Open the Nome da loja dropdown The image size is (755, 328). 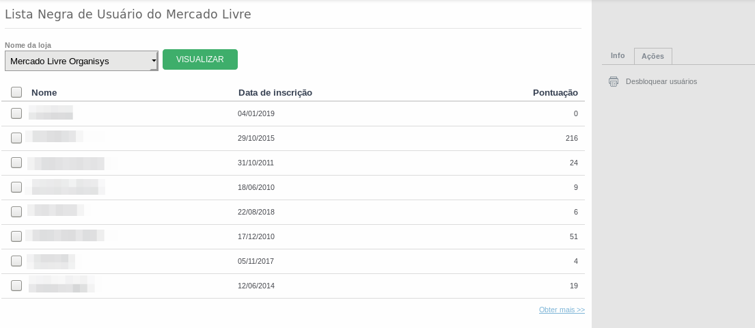pyautogui.click(x=81, y=61)
